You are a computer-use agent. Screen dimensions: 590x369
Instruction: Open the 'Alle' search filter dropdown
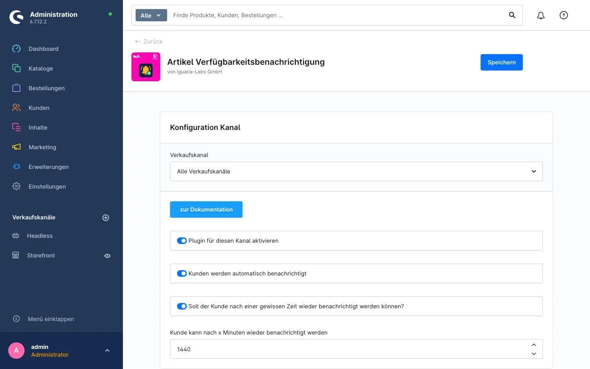(151, 15)
